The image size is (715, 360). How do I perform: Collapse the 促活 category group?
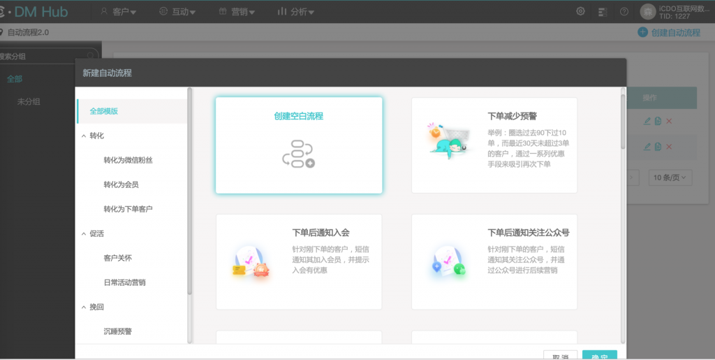tap(83, 233)
